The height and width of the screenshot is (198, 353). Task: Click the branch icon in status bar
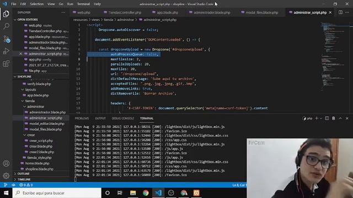tap(6, 185)
